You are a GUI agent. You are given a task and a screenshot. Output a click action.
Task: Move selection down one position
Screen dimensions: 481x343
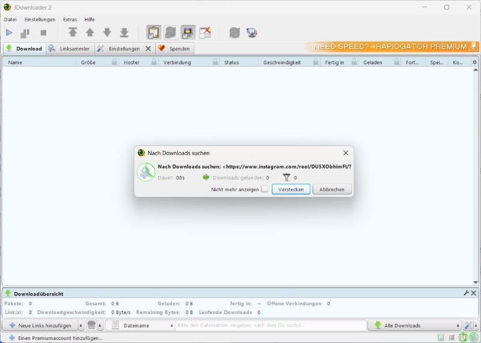tap(107, 32)
